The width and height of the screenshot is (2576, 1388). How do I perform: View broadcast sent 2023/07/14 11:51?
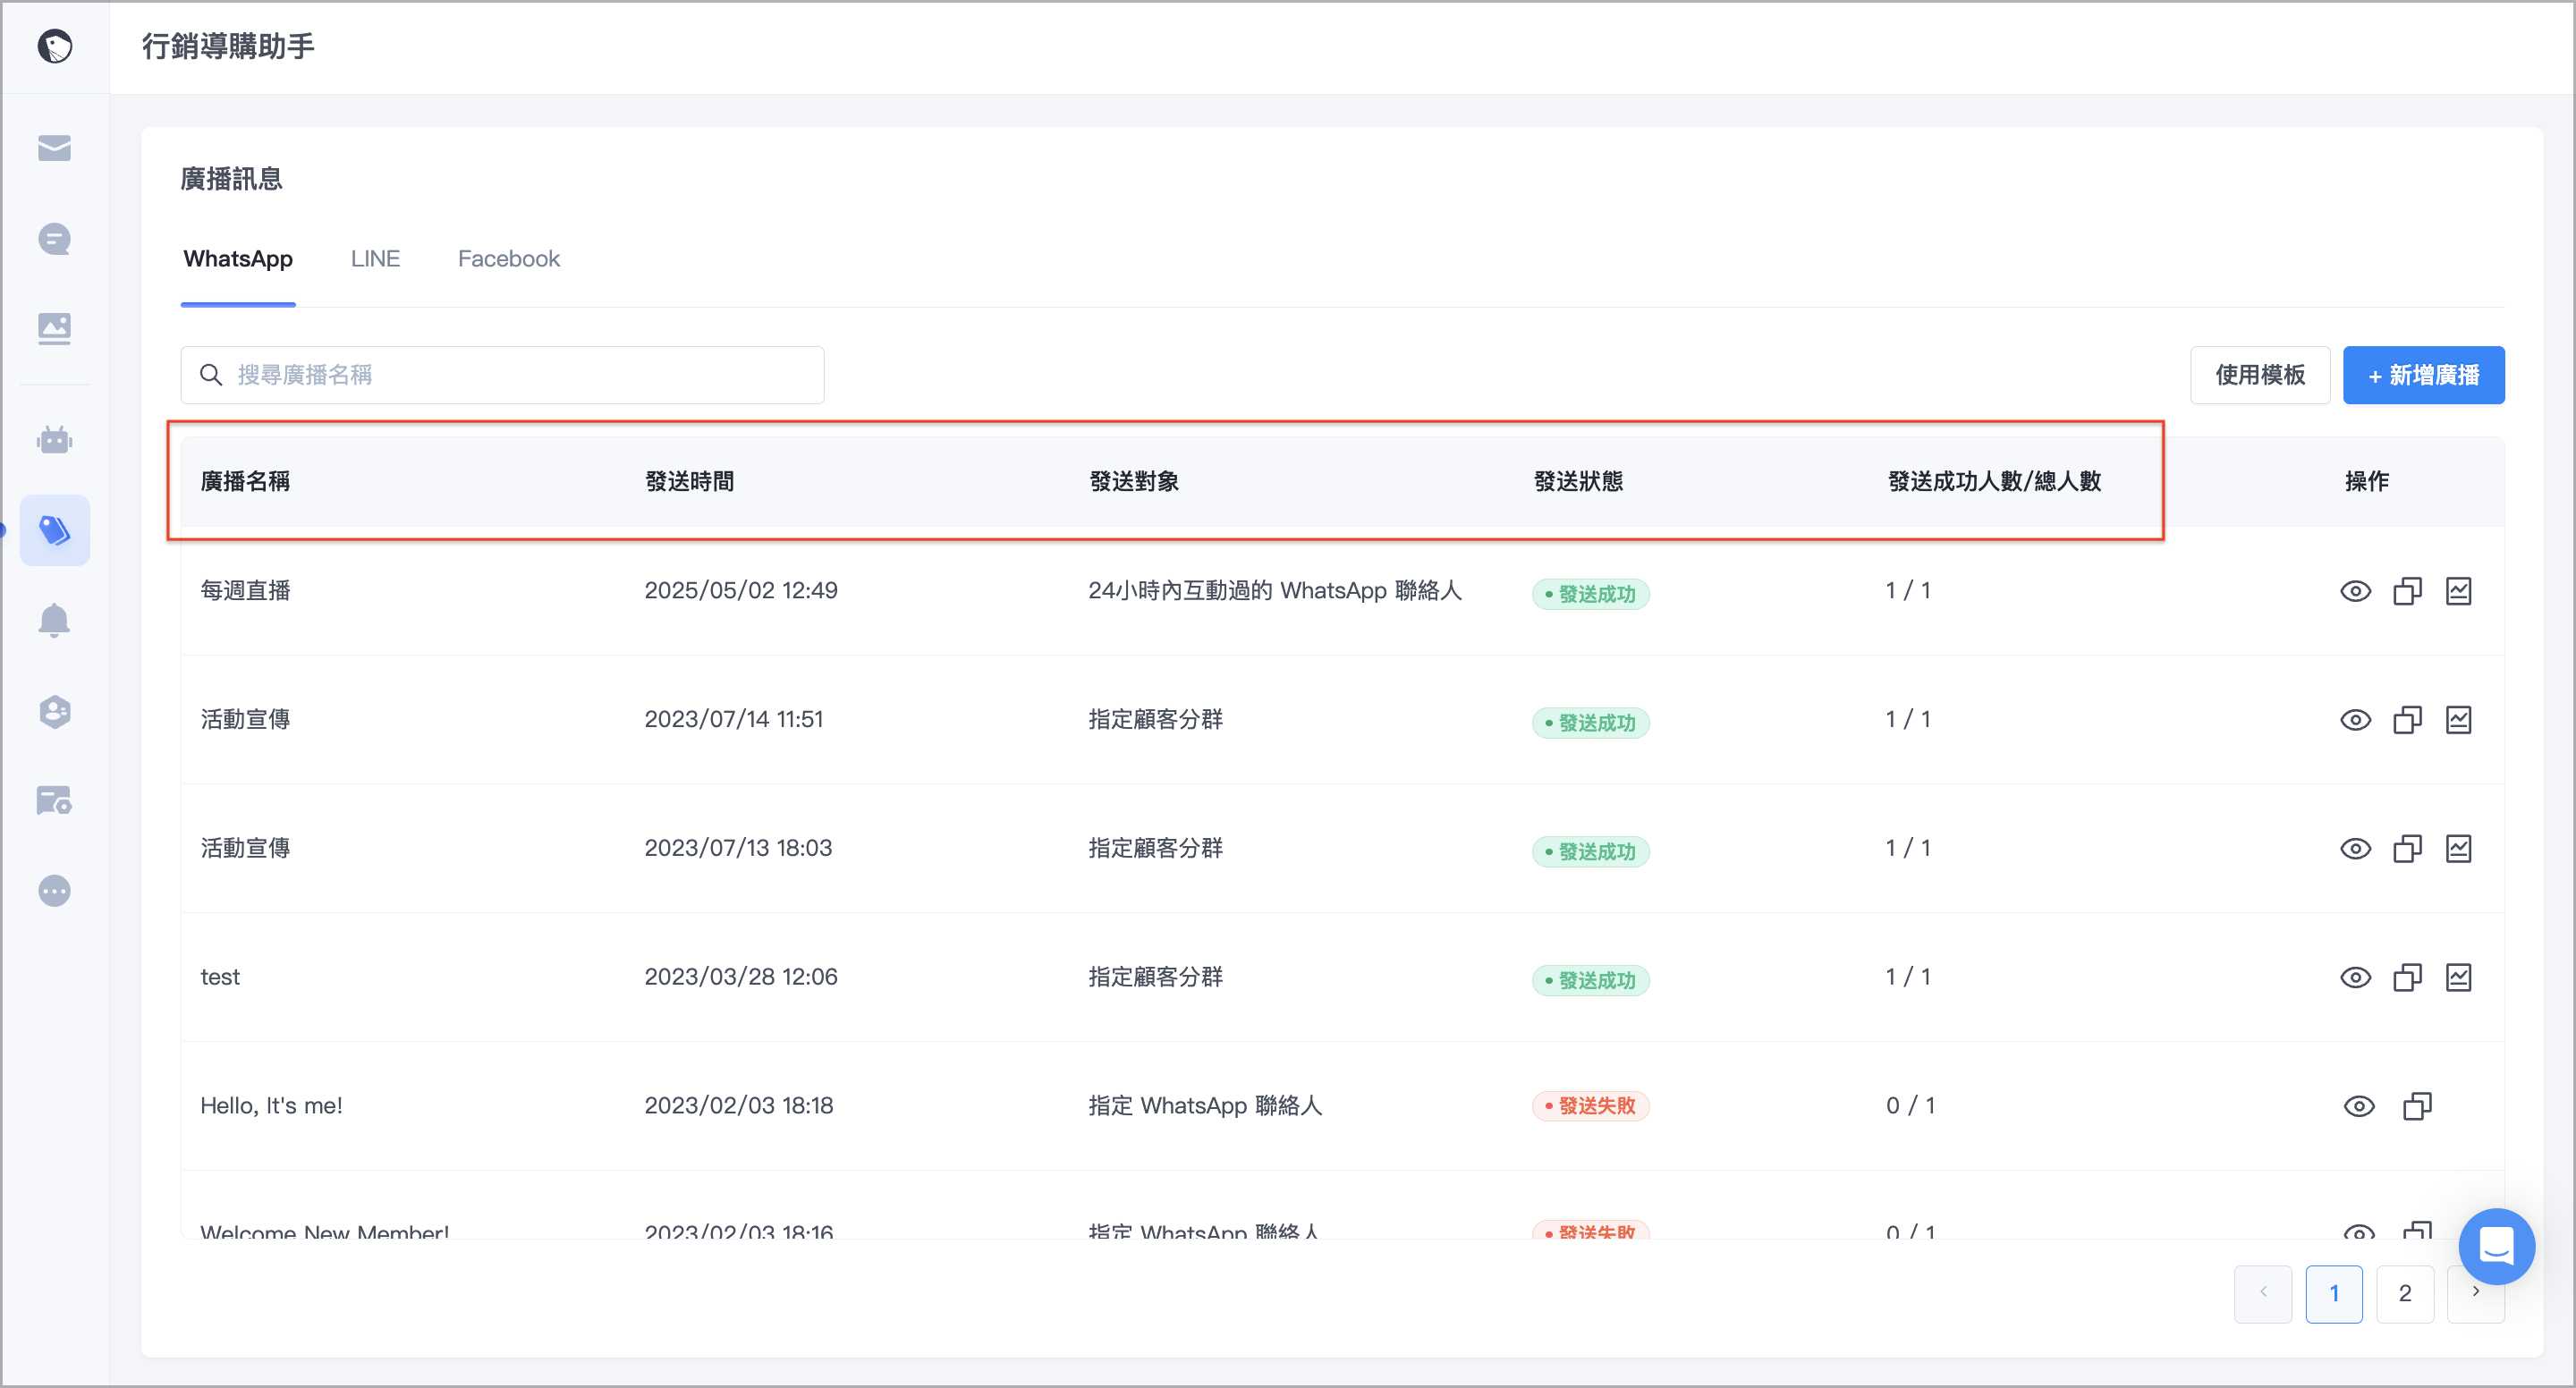[x=2356, y=720]
